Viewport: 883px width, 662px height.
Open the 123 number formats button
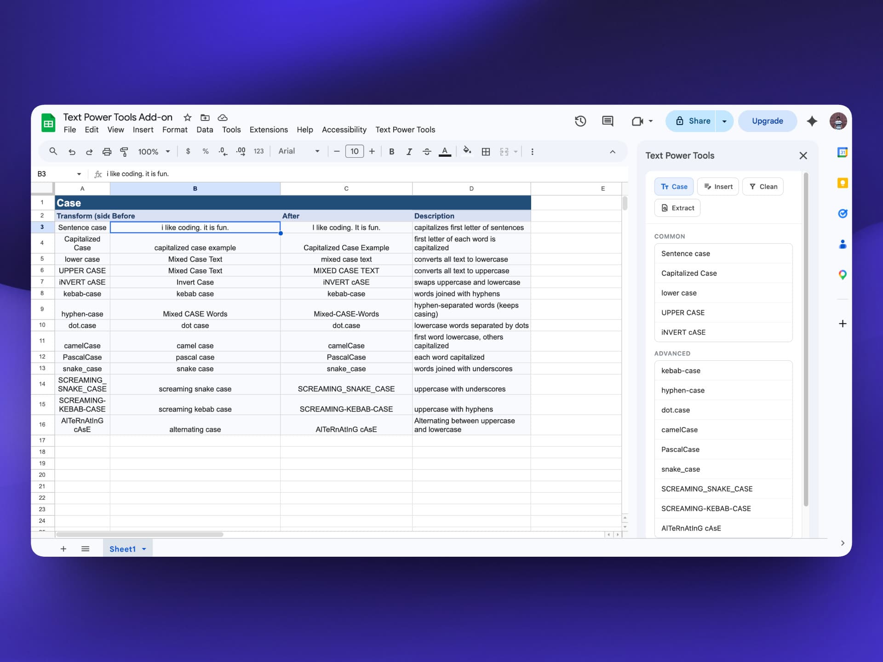[x=259, y=151]
